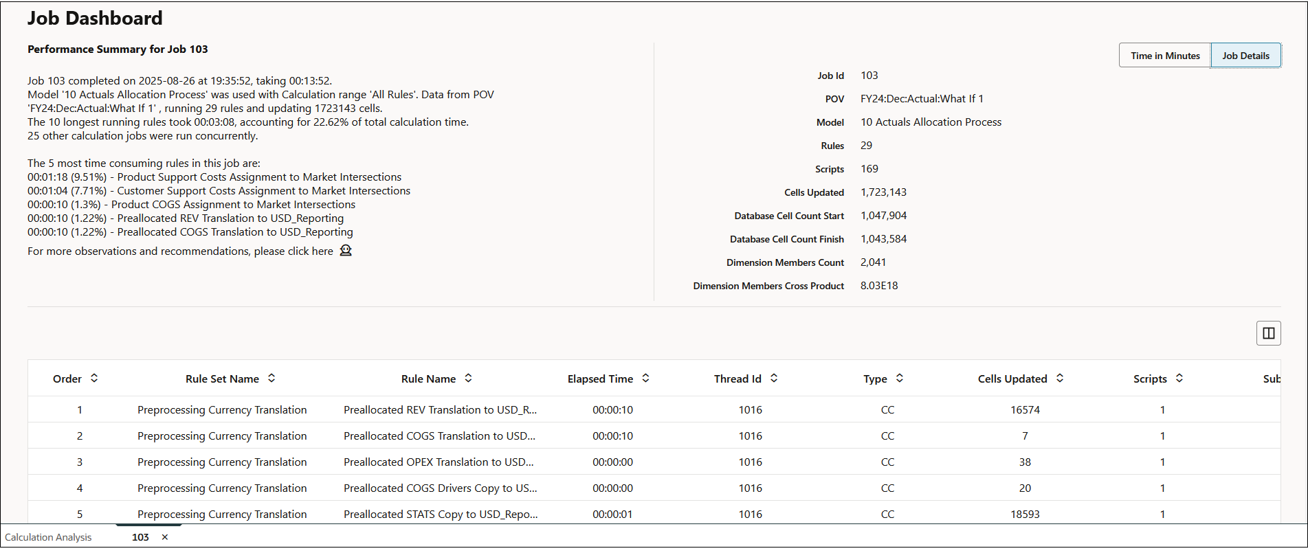The width and height of the screenshot is (1308, 553).
Task: Select the 103 job tab
Action: (x=140, y=537)
